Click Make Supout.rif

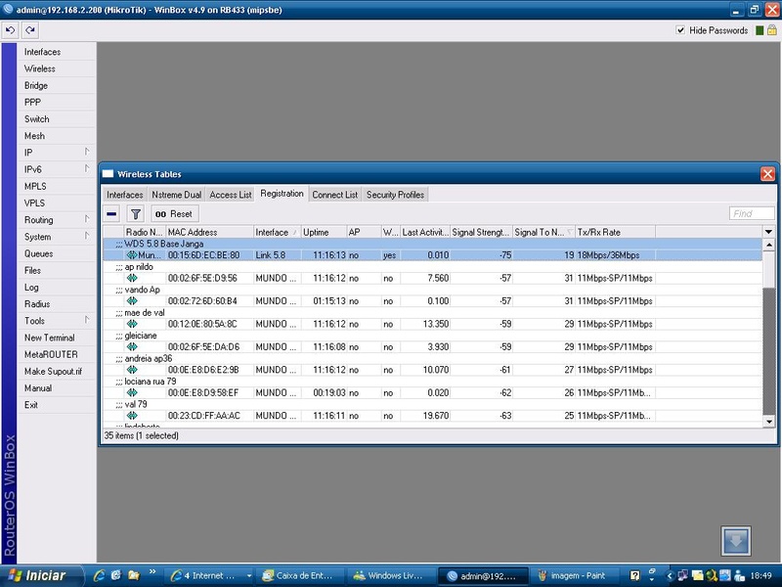point(57,372)
